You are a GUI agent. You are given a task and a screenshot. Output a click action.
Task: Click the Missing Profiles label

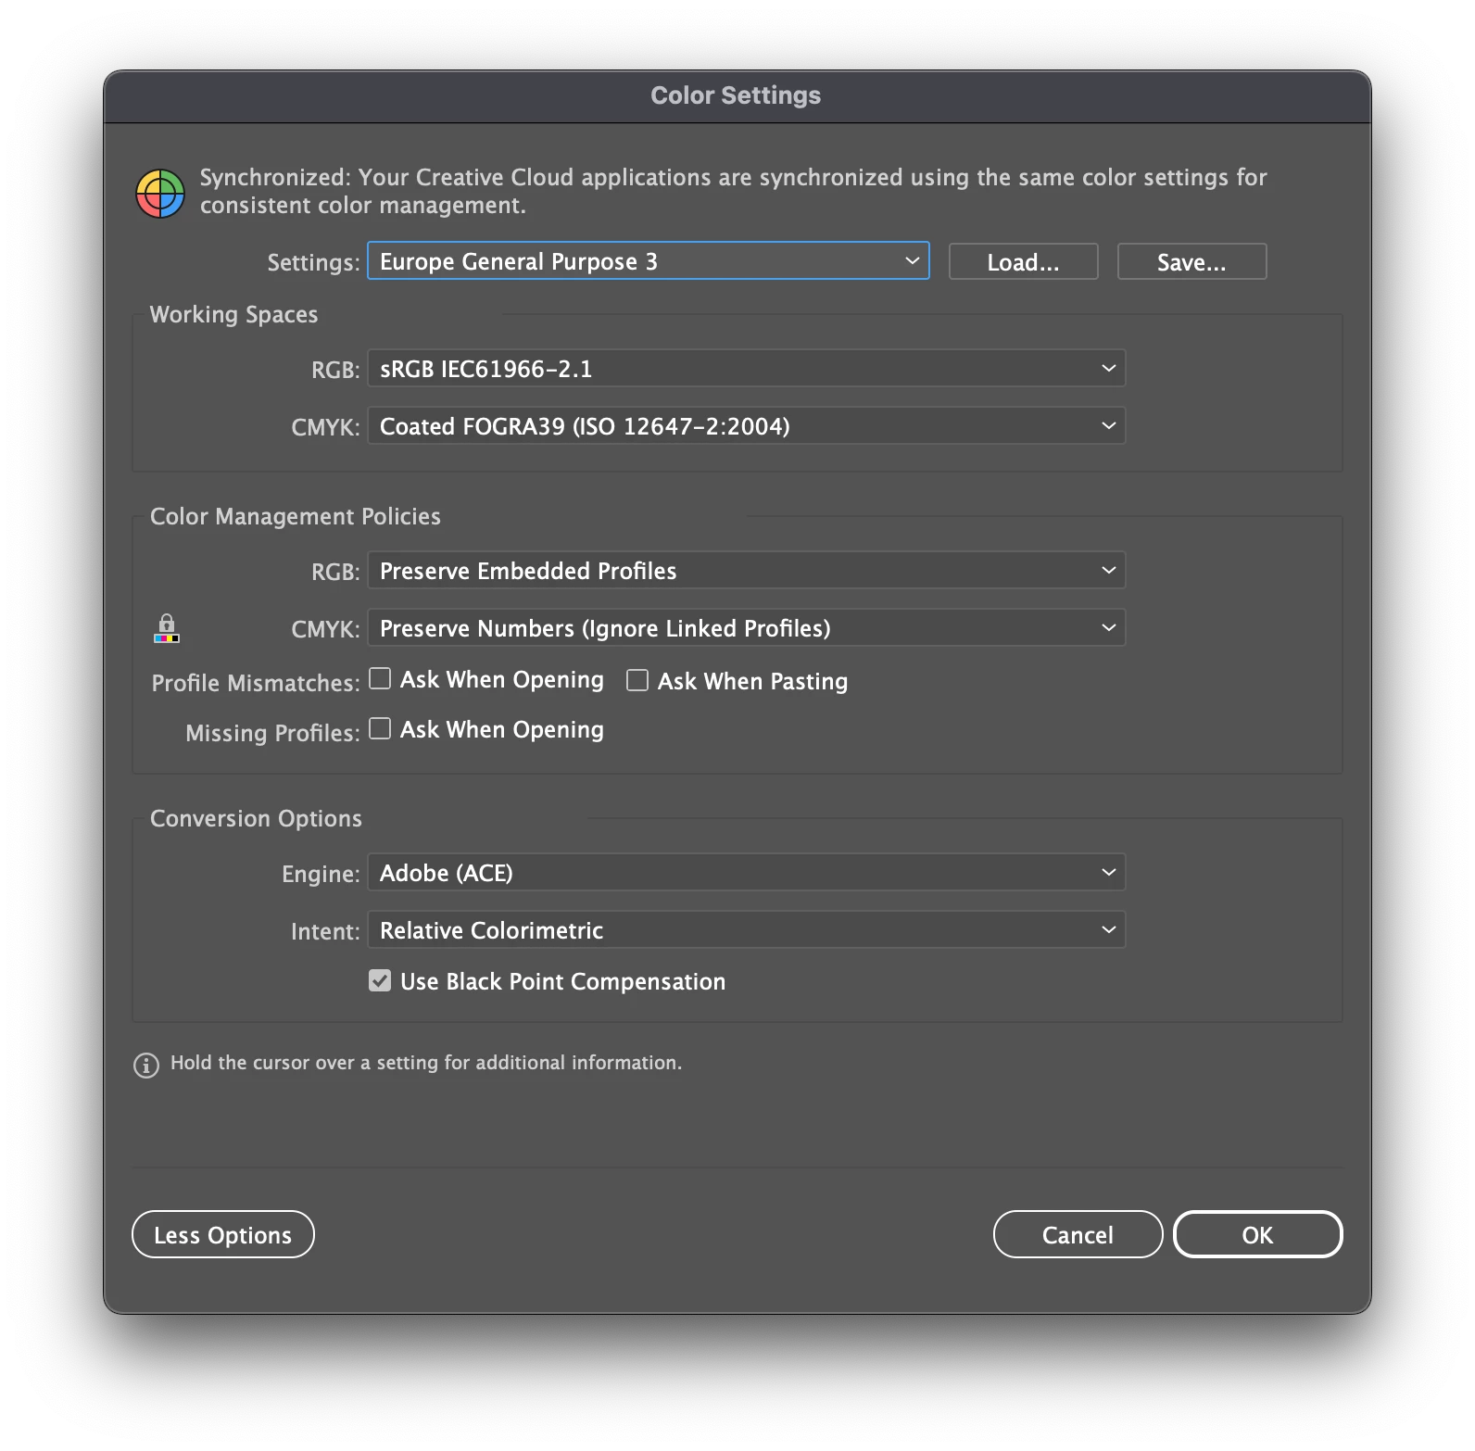click(272, 733)
